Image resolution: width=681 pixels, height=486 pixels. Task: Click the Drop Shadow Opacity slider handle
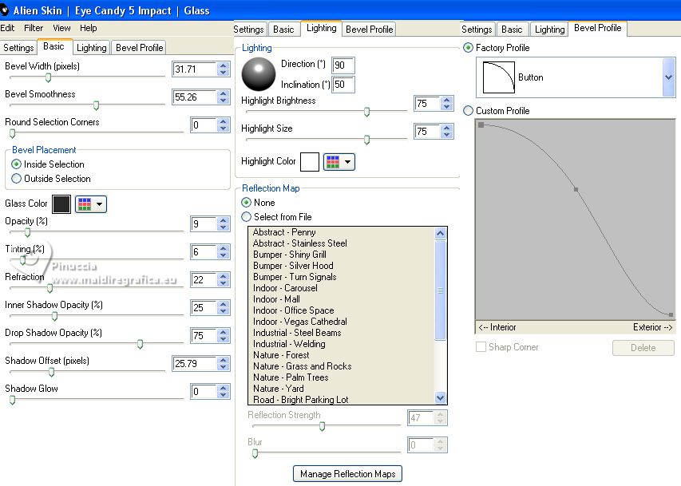tap(140, 345)
